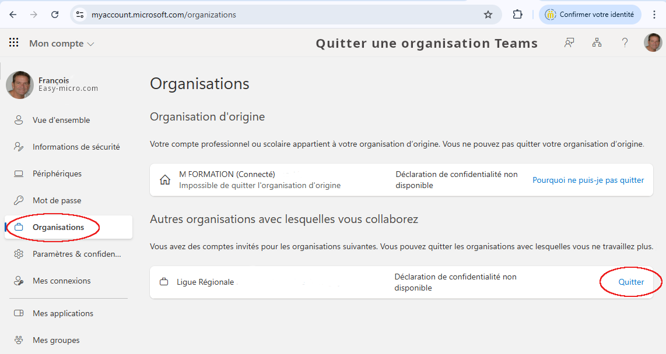Open the organization chart icon in header

(x=597, y=43)
